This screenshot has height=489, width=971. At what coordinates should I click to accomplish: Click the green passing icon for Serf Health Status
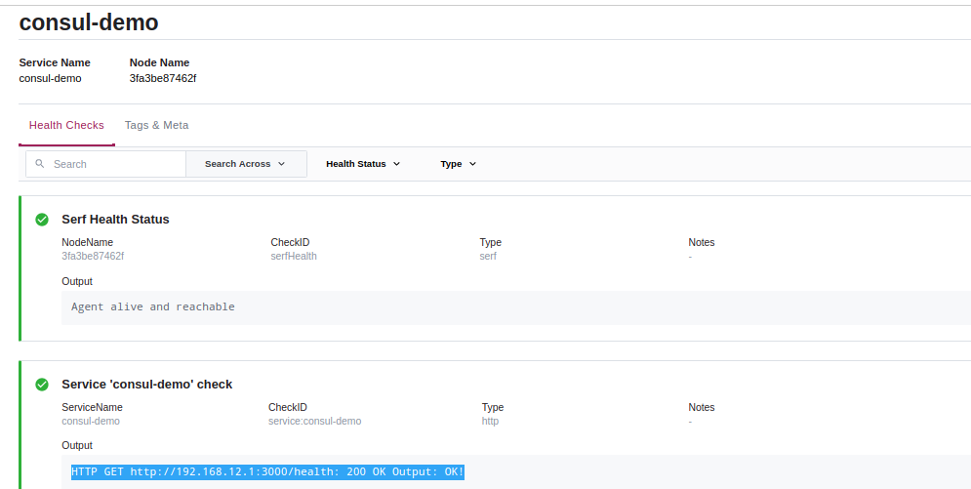(42, 219)
